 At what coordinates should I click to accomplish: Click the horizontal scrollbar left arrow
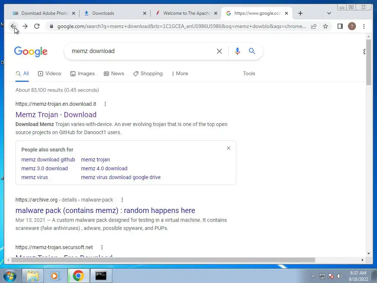coord(8,260)
